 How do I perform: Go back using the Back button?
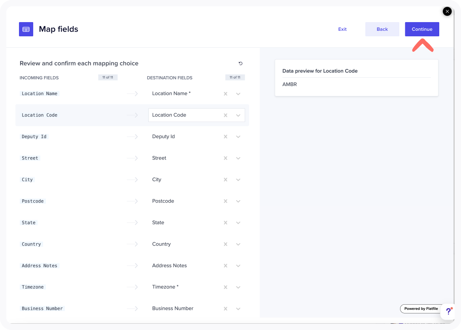click(382, 29)
